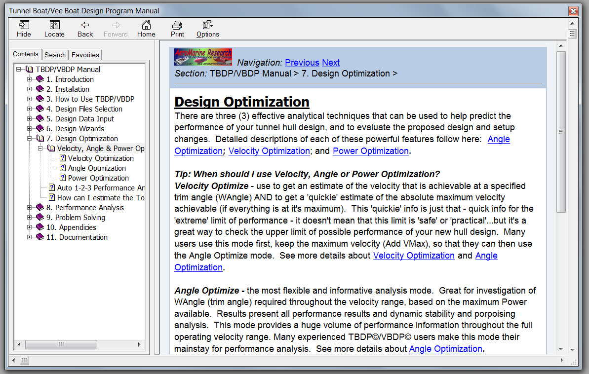This screenshot has width=589, height=374.
Task: Collapse the Velocity, Angle & Power node
Action: pyautogui.click(x=40, y=149)
